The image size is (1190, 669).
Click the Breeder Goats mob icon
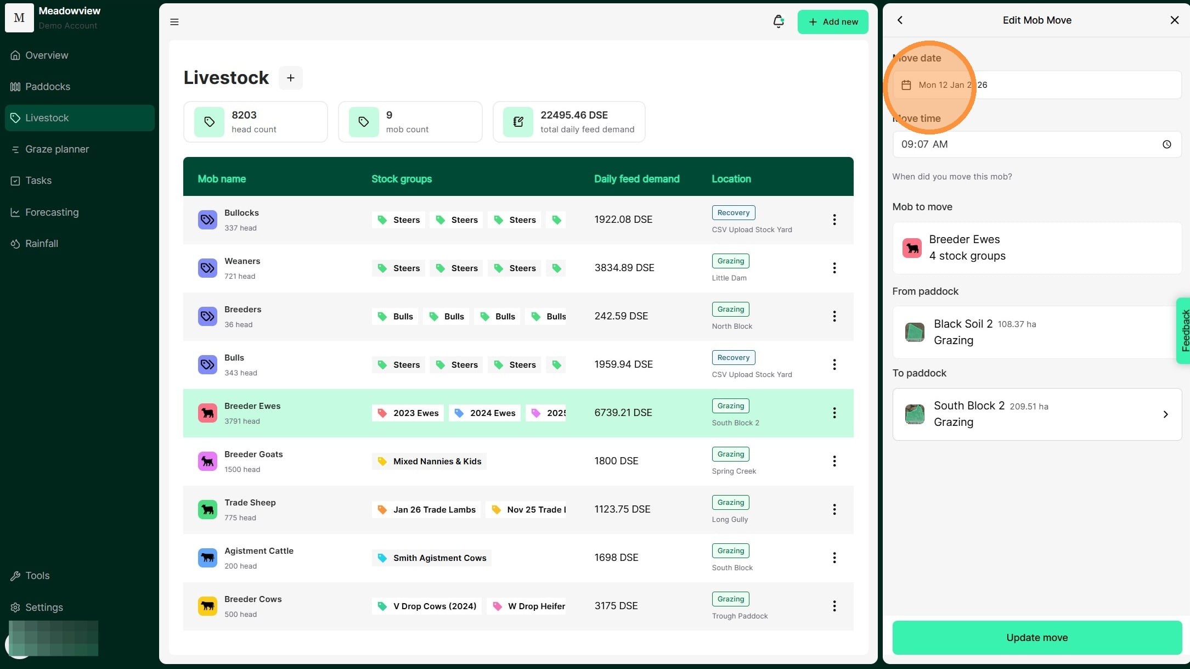tap(207, 461)
